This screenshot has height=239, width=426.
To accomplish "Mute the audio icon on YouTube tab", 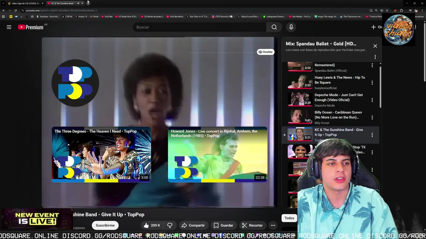I will (78, 3).
